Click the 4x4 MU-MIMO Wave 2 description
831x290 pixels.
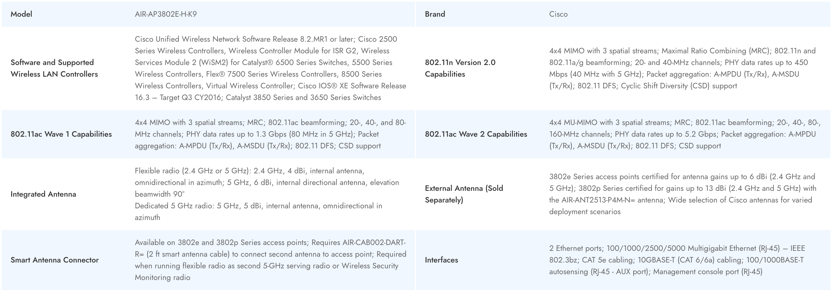click(x=684, y=134)
